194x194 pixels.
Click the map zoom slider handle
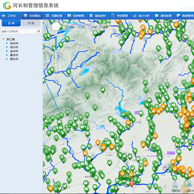pos(56,51)
